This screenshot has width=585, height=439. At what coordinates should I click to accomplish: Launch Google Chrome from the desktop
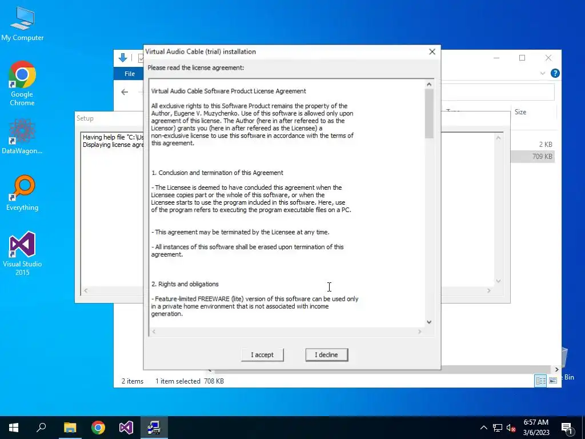(x=22, y=83)
